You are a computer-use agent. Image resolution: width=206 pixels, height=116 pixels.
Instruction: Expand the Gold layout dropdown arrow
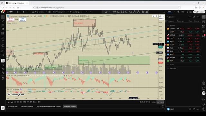coord(174,12)
